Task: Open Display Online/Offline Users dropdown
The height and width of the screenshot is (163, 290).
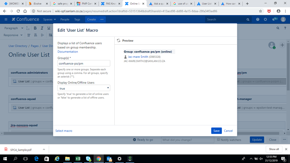Action: (x=84, y=88)
